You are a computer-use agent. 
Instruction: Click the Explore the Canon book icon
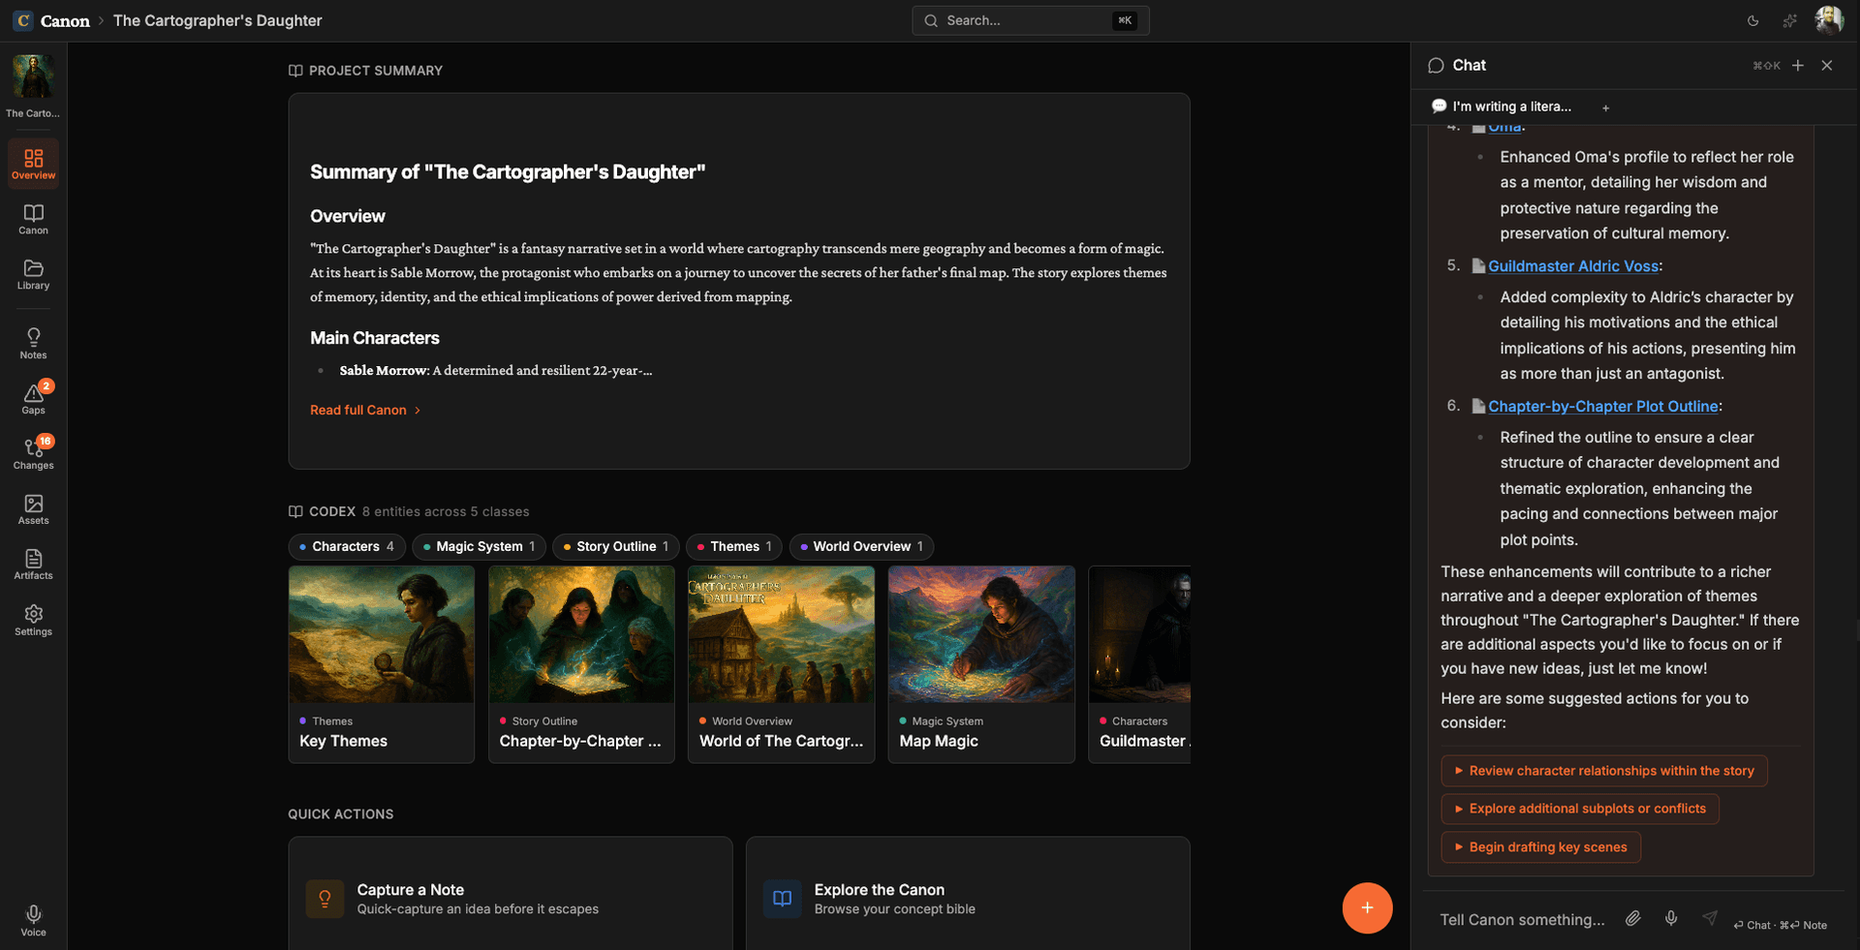[782, 899]
